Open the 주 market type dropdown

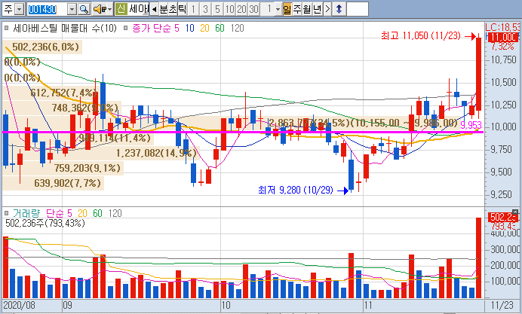[x=20, y=9]
